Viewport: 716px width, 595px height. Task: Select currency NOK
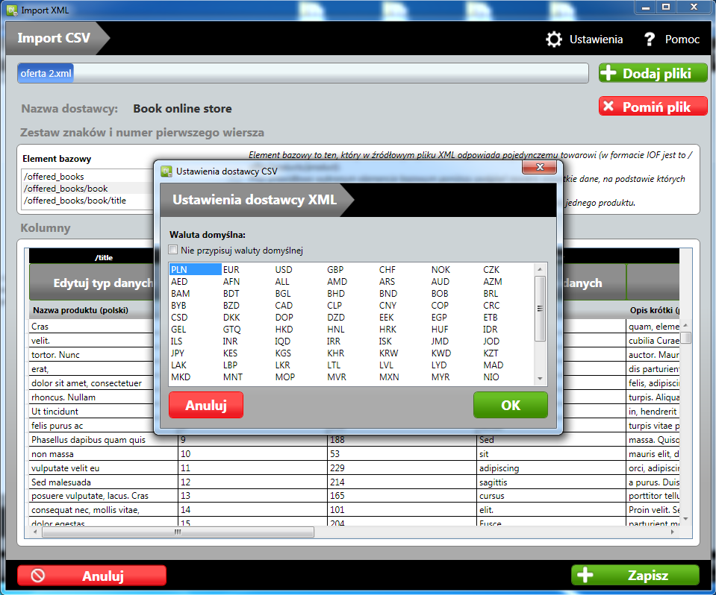pos(441,269)
